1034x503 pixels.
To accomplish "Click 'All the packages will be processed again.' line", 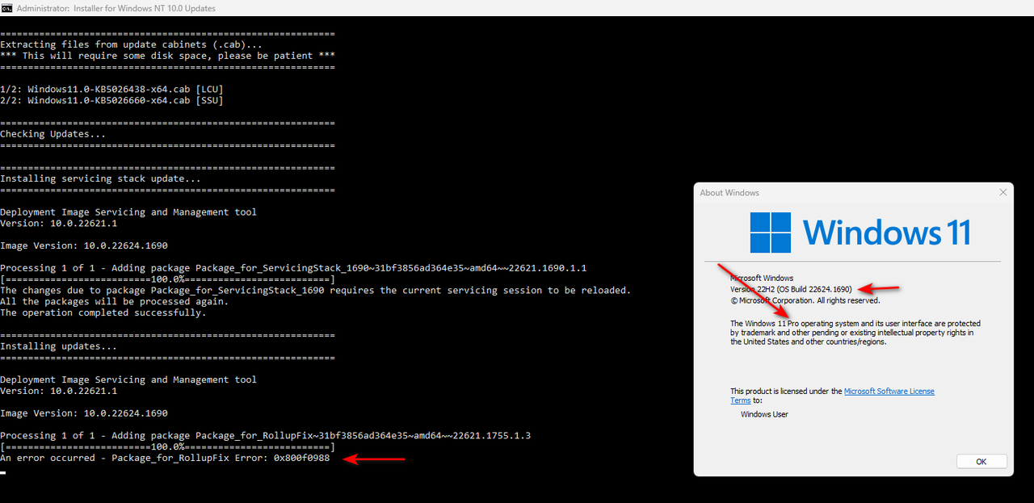I will pyautogui.click(x=114, y=302).
